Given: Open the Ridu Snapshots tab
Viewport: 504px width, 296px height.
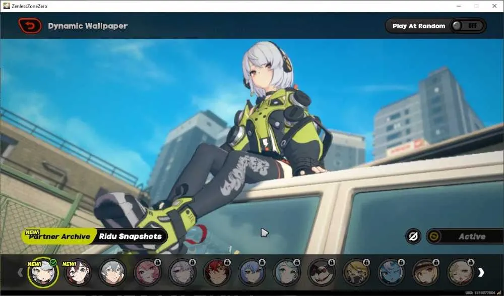Looking at the screenshot, I should pyautogui.click(x=131, y=236).
